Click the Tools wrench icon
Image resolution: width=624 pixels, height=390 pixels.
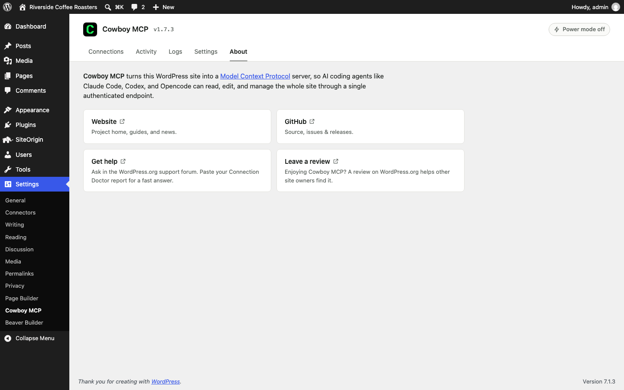tap(8, 169)
